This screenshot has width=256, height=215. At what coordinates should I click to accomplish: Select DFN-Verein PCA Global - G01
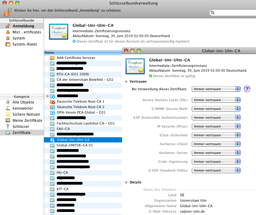[83, 112]
